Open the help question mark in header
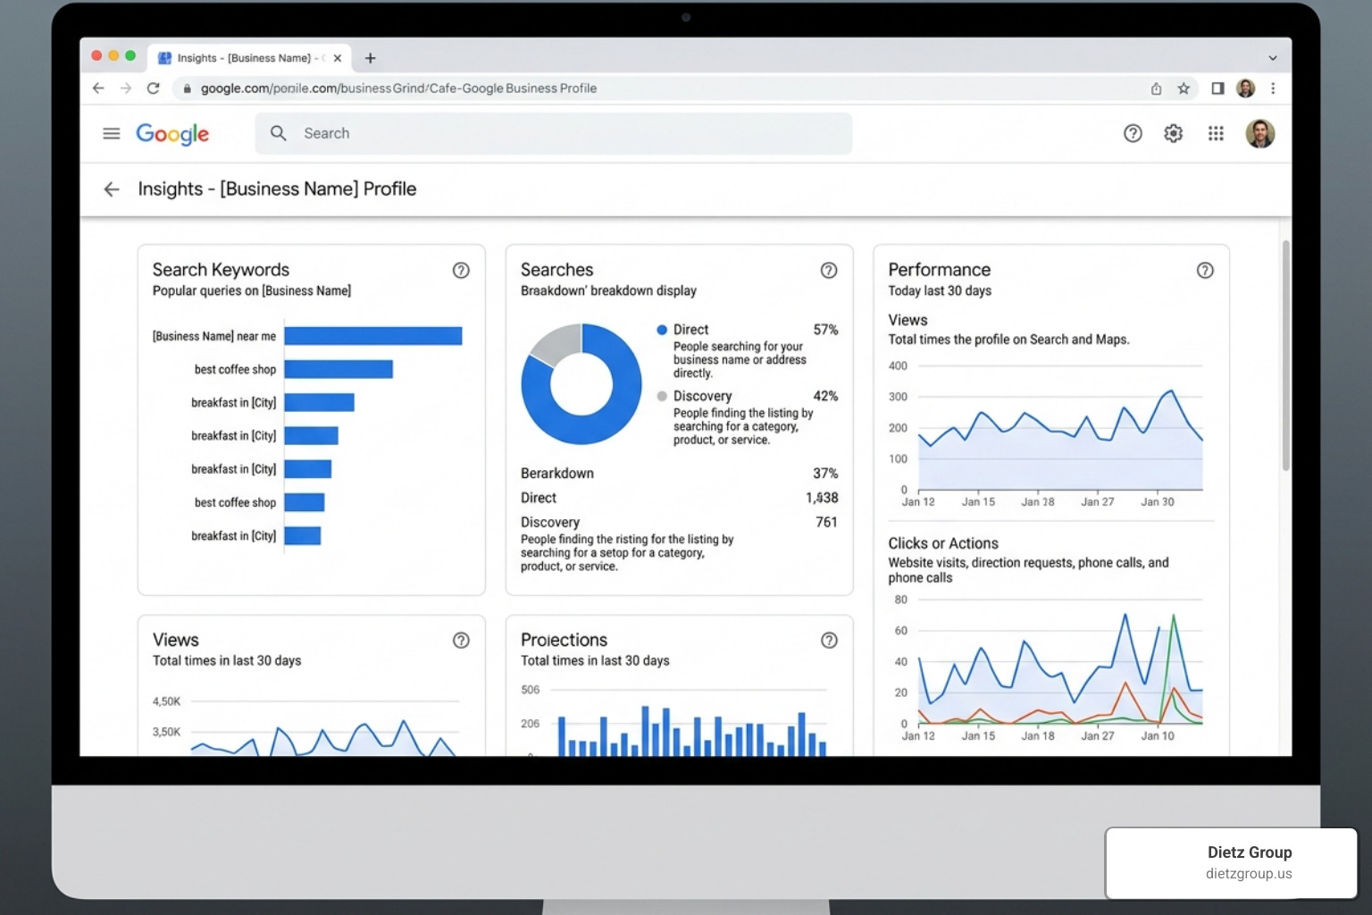This screenshot has width=1372, height=915. (x=1133, y=133)
